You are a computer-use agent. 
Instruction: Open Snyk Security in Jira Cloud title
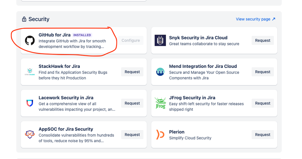[198, 38]
